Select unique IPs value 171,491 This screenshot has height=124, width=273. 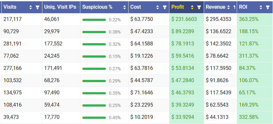pos(53,68)
